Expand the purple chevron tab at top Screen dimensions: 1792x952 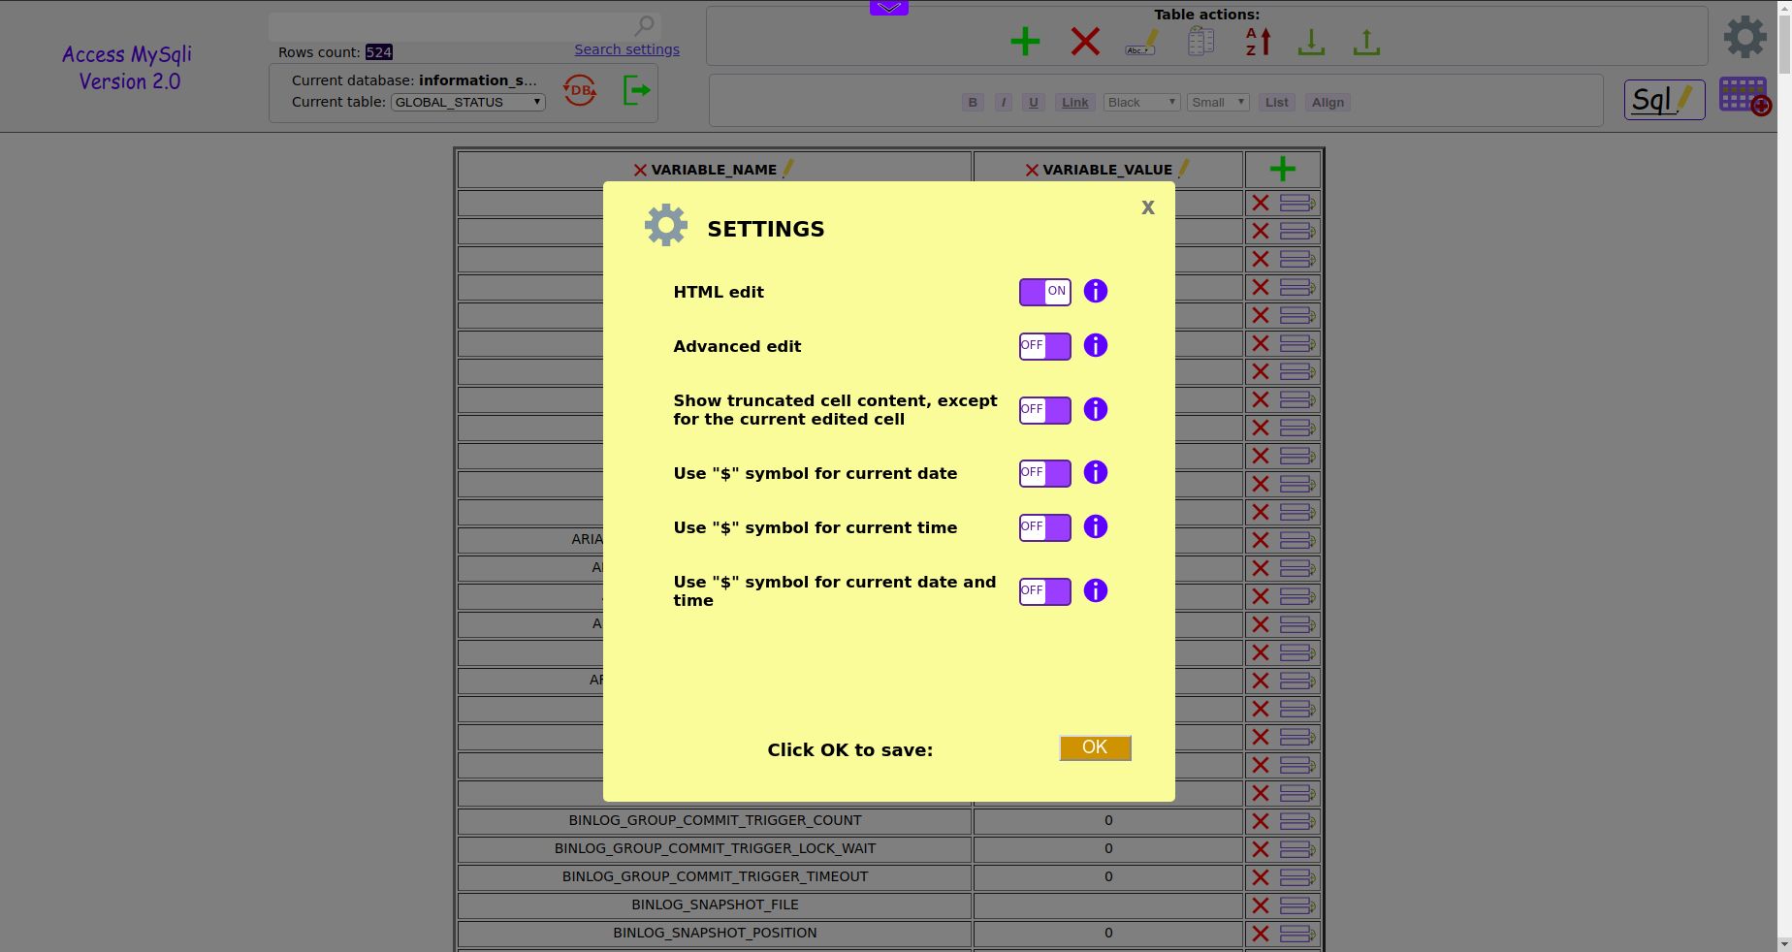(x=889, y=8)
